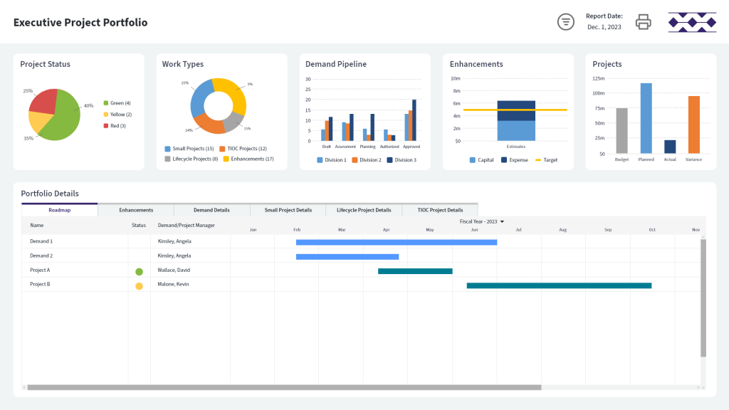729x410 pixels.
Task: Click the green status dot for Project A
Action: point(139,271)
